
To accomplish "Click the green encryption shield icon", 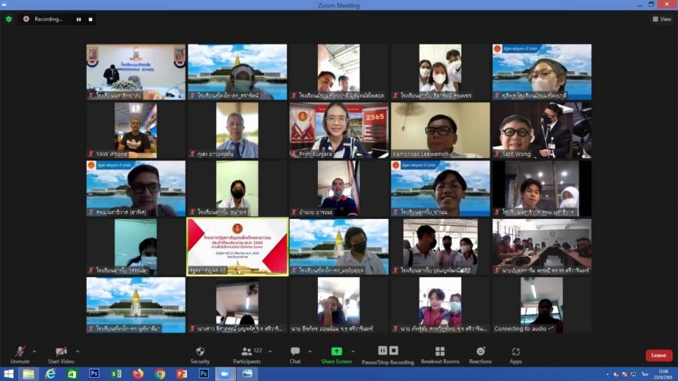I will (9, 19).
